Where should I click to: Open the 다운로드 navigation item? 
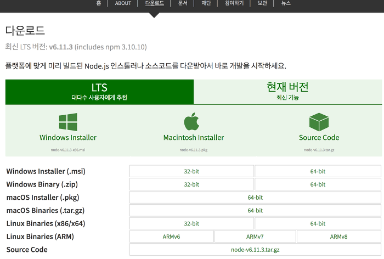(155, 3)
